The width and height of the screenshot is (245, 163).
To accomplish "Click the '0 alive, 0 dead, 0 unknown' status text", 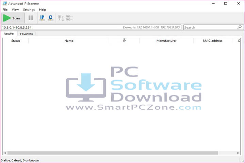I will (20, 160).
